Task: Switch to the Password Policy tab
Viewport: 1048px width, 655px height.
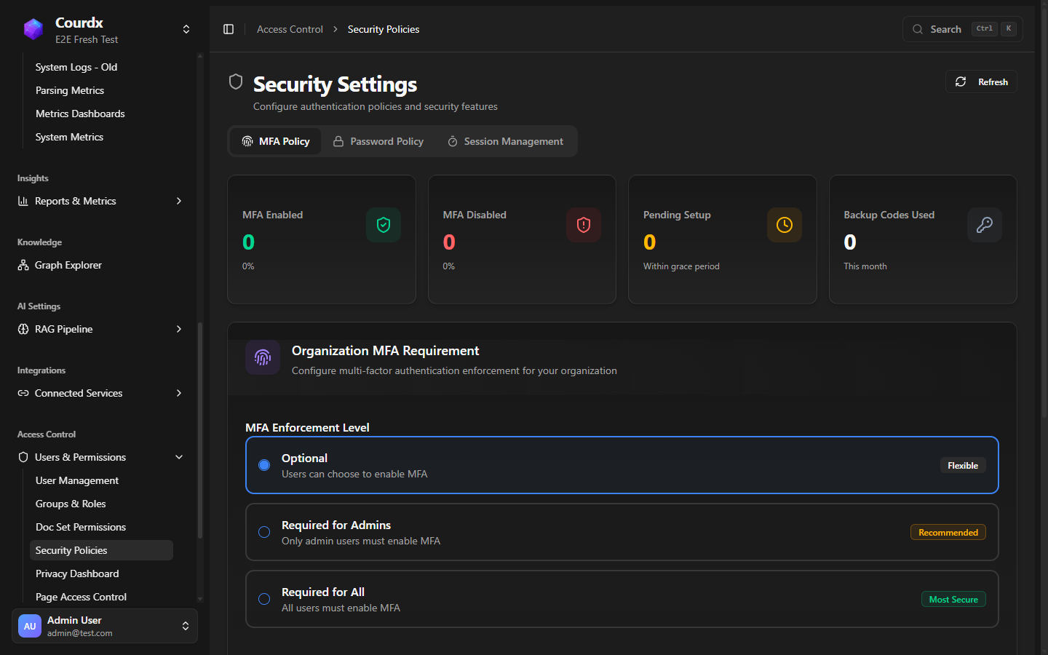Action: 386,141
